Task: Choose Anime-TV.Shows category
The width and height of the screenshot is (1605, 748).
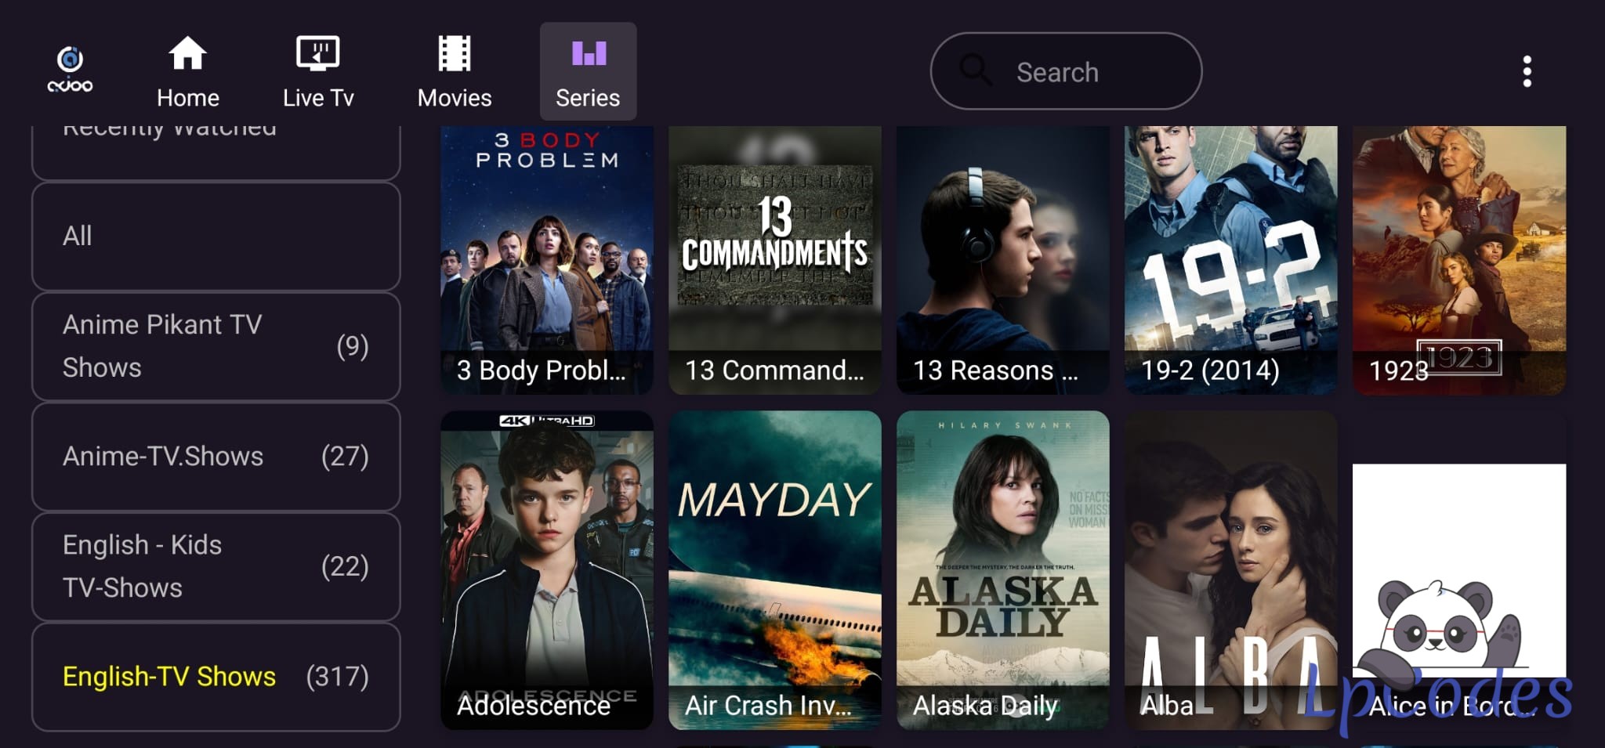Action: pos(216,457)
